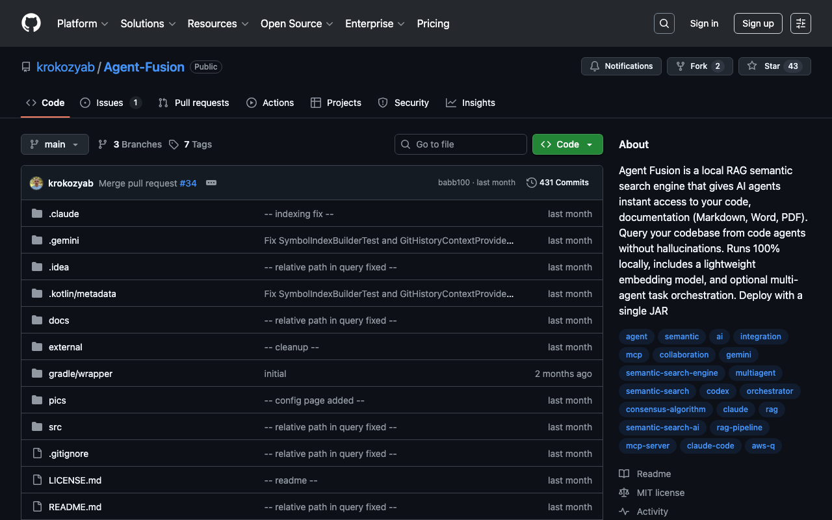Open search with the magnifier icon
The image size is (832, 520).
click(664, 23)
